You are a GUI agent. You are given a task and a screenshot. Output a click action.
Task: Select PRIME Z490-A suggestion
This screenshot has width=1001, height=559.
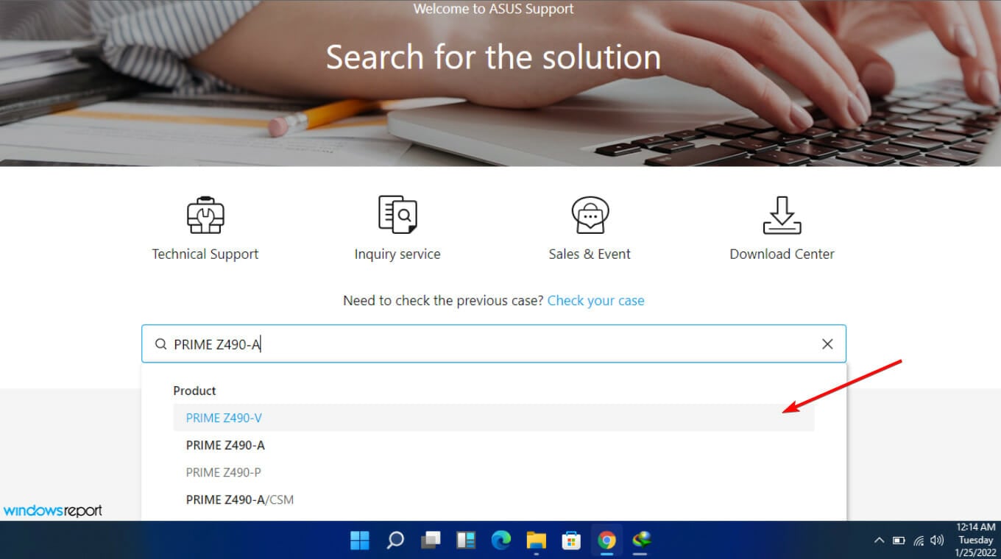coord(494,445)
